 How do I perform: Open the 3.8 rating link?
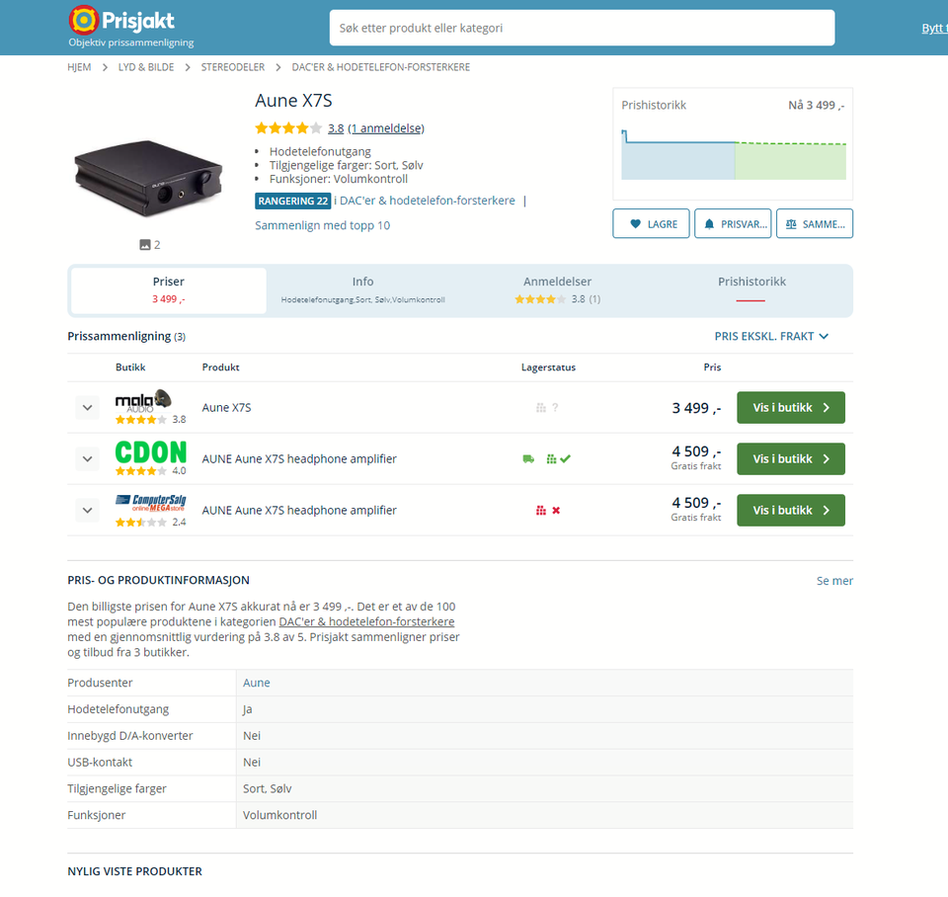pos(336,128)
